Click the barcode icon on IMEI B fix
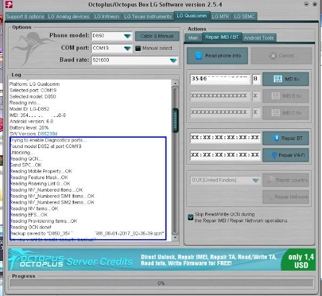Image resolution: width=322 pixels, height=296 pixels. (x=275, y=96)
